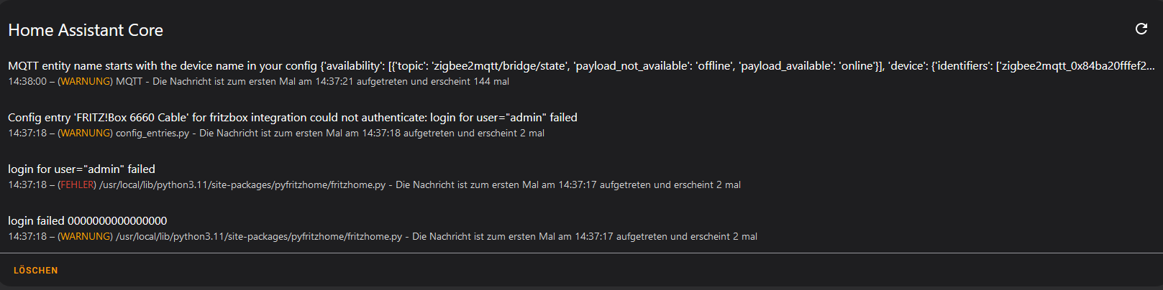Click the WARNUNG label beside config_entries.py
This screenshot has width=1163, height=290.
pos(86,134)
